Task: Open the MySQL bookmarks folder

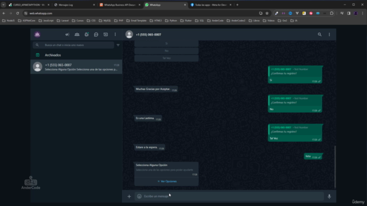Action: 105,21
